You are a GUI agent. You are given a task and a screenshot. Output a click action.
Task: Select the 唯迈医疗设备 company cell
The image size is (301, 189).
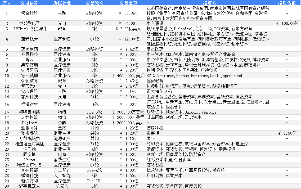tap(30, 165)
